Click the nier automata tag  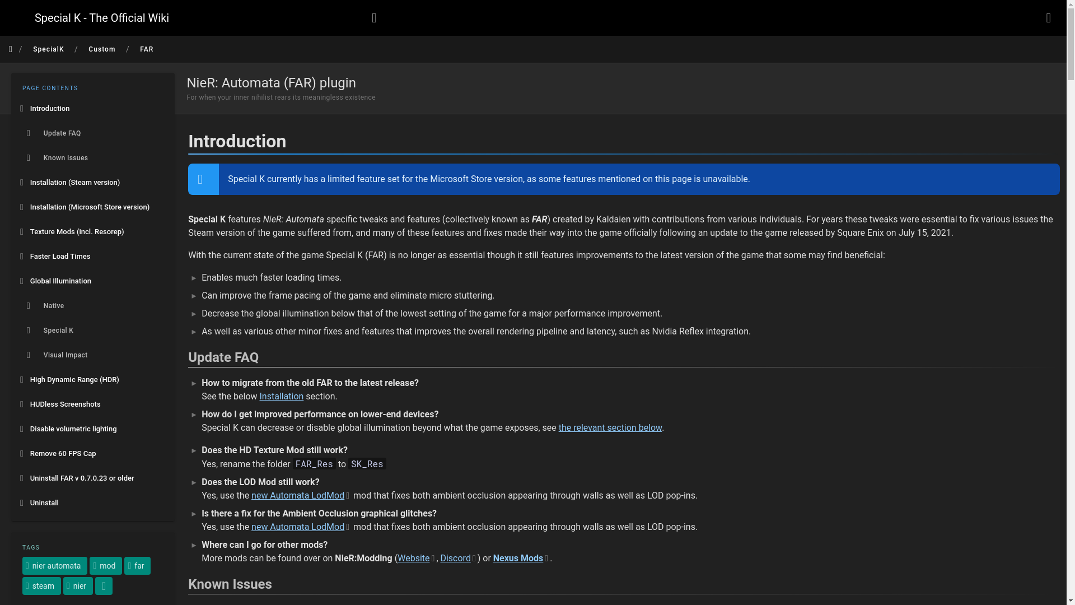tap(55, 566)
